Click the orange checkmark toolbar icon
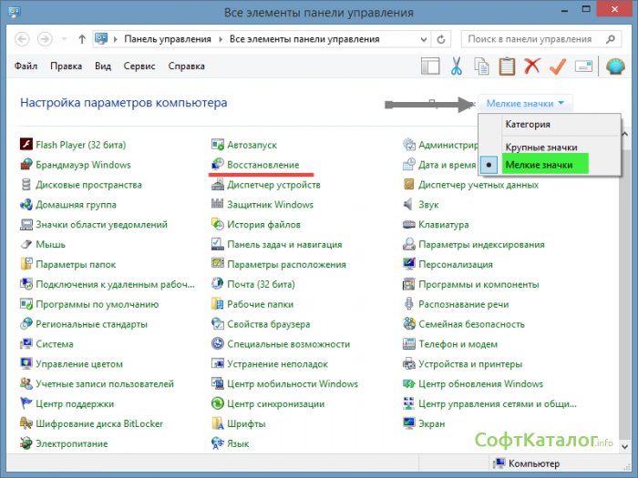This screenshot has height=478, width=638. (558, 66)
